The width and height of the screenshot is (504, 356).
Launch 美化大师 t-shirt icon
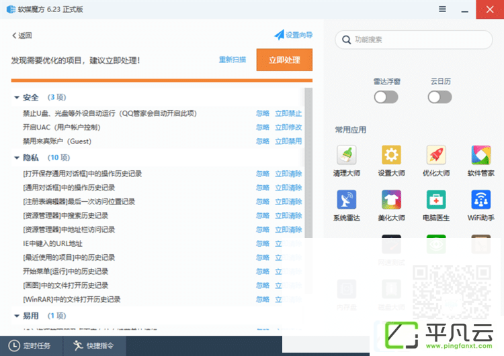point(391,200)
